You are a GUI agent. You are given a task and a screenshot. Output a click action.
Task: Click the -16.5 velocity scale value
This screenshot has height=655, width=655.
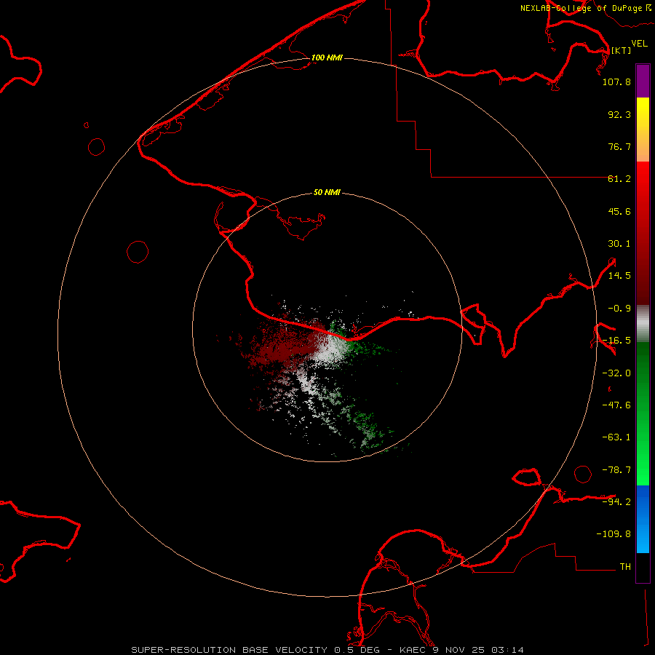click(616, 341)
